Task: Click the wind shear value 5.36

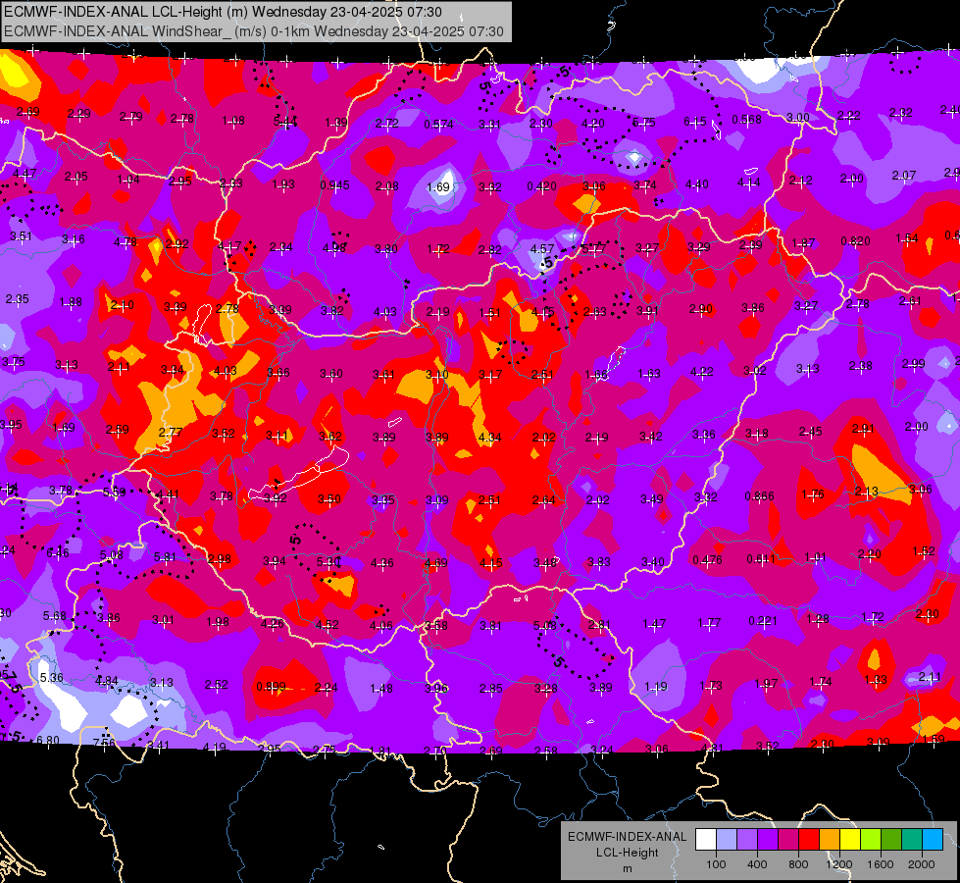Action: click(x=51, y=677)
